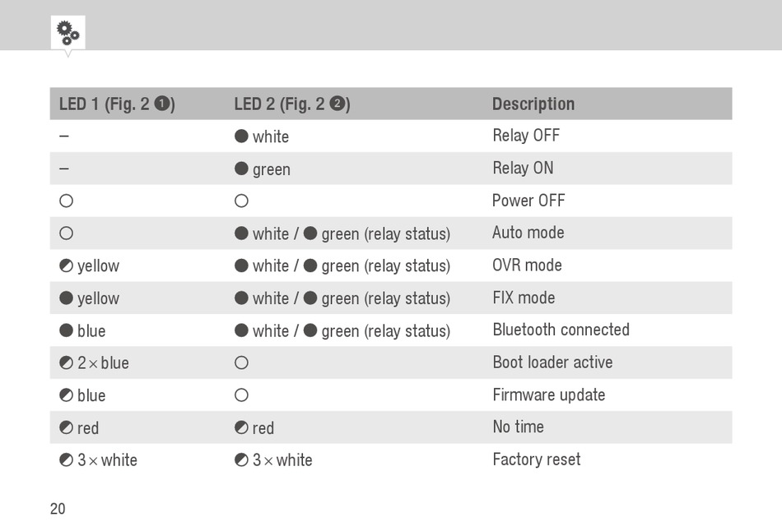This screenshot has height=531, width=782.
Task: Click the half-filled yellow circle in OVR mode row
Action: point(67,265)
